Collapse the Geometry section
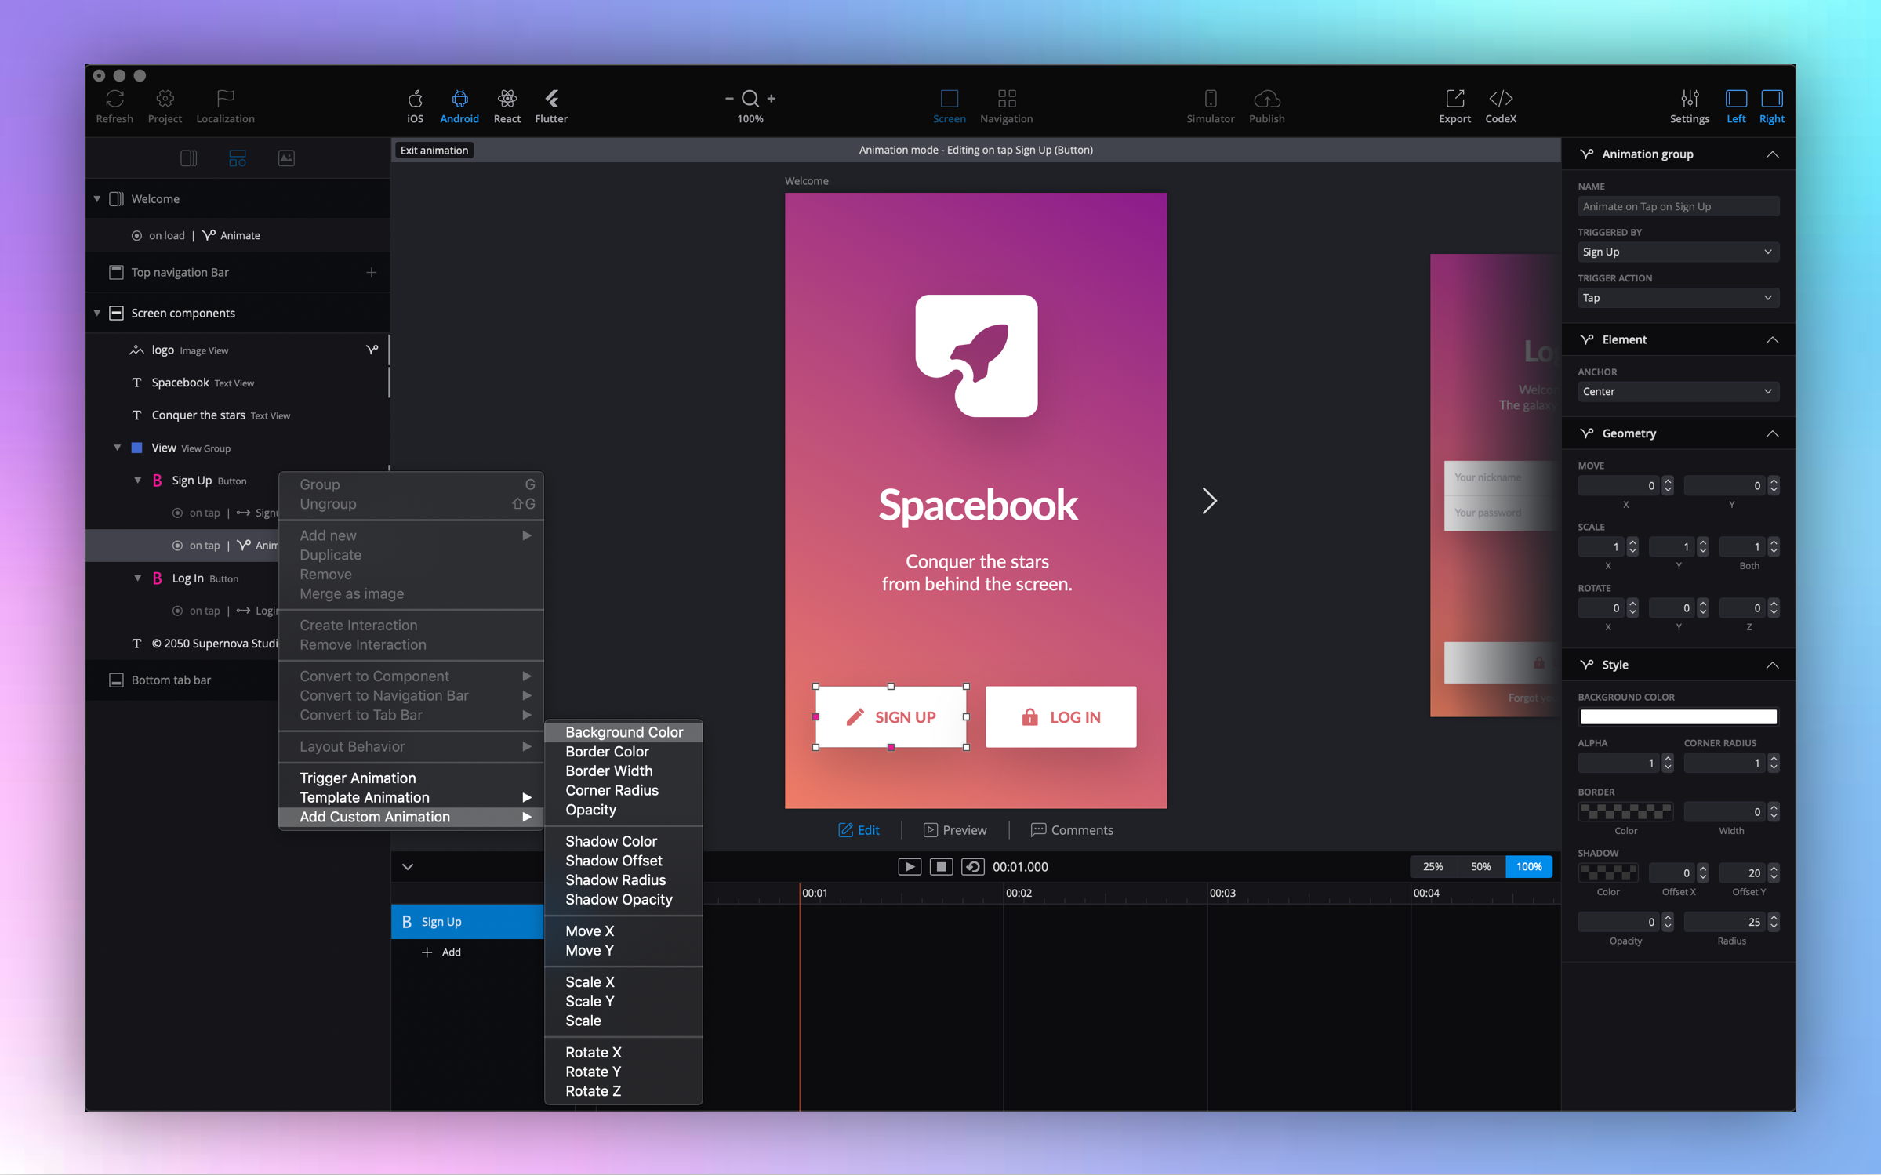This screenshot has height=1175, width=1881. [1771, 433]
